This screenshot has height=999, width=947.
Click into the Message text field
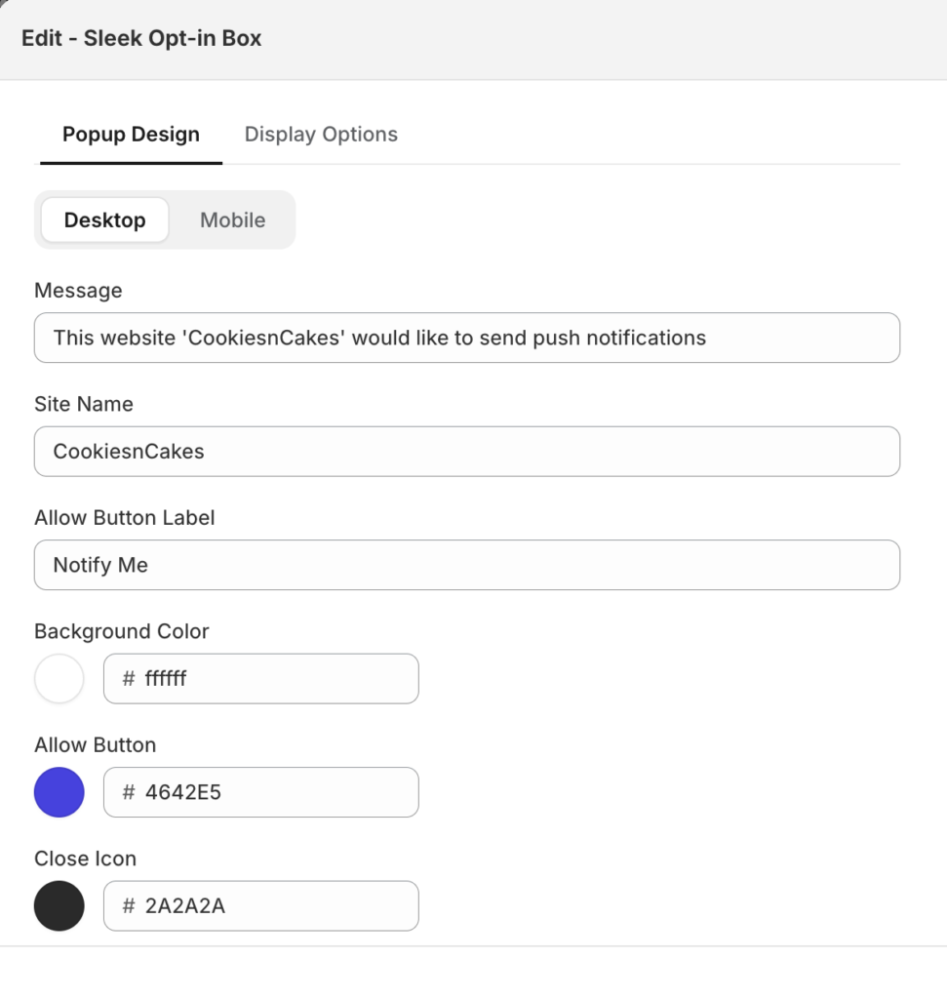pos(467,338)
